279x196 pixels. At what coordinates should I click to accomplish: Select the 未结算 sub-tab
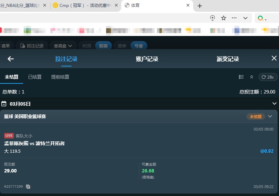[x=11, y=77]
